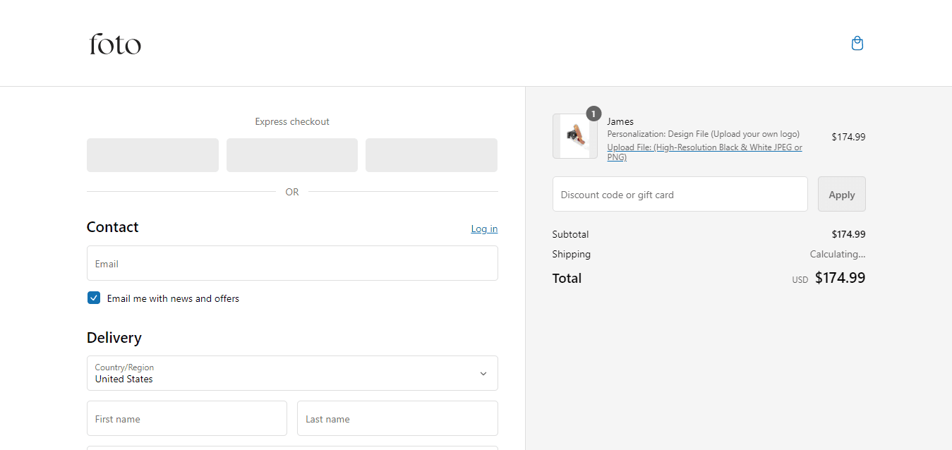Click the last express checkout placeholder button

point(431,155)
